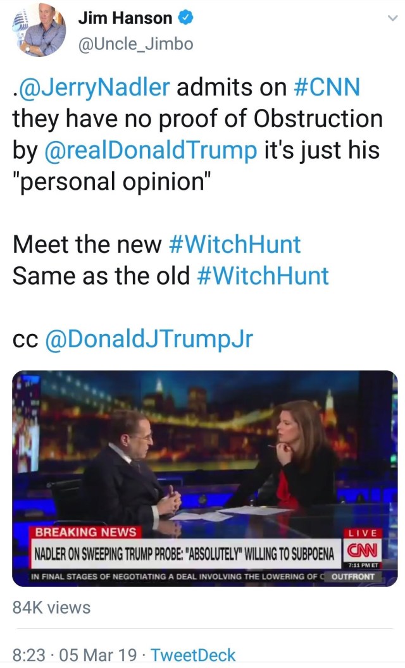Click the blue verified badge

point(185,18)
